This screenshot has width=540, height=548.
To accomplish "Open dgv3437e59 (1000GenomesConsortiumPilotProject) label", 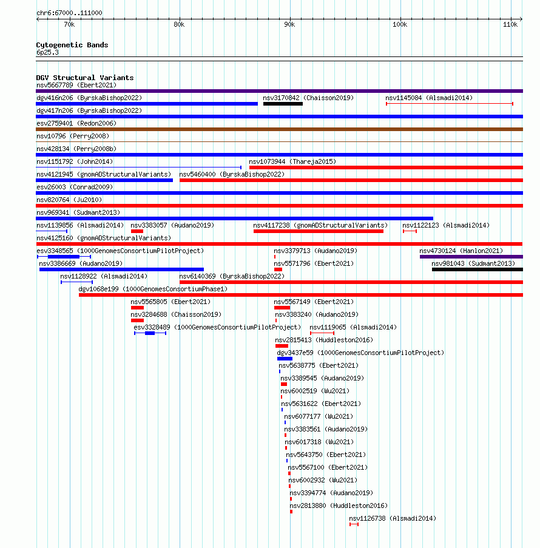I will click(x=360, y=353).
